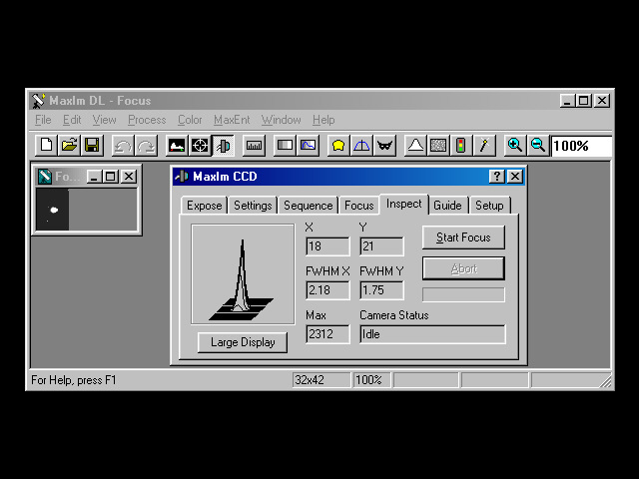Click the Abort button
This screenshot has width=639, height=479.
(x=463, y=268)
